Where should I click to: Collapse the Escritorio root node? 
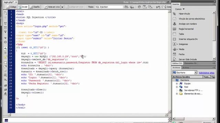pos(174,80)
